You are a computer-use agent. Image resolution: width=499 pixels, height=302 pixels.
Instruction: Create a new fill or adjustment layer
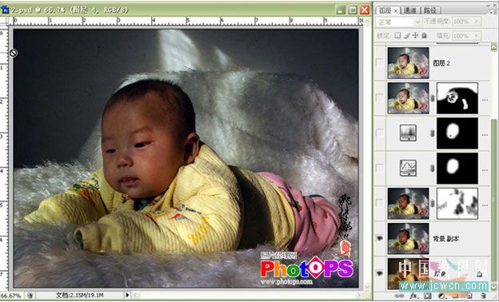coord(441,296)
